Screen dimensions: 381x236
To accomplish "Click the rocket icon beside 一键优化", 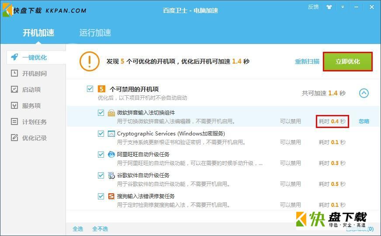I will coord(14,57).
